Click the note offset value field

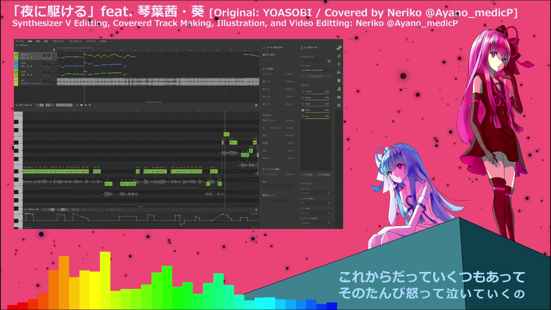point(289,175)
